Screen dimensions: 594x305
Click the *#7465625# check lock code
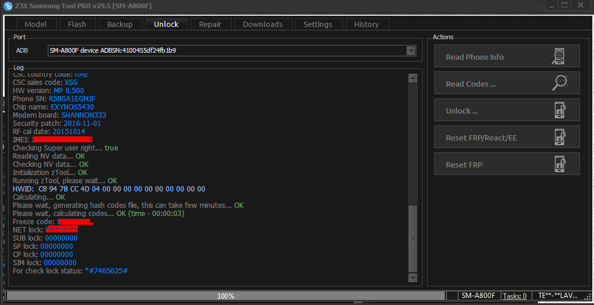point(106,271)
